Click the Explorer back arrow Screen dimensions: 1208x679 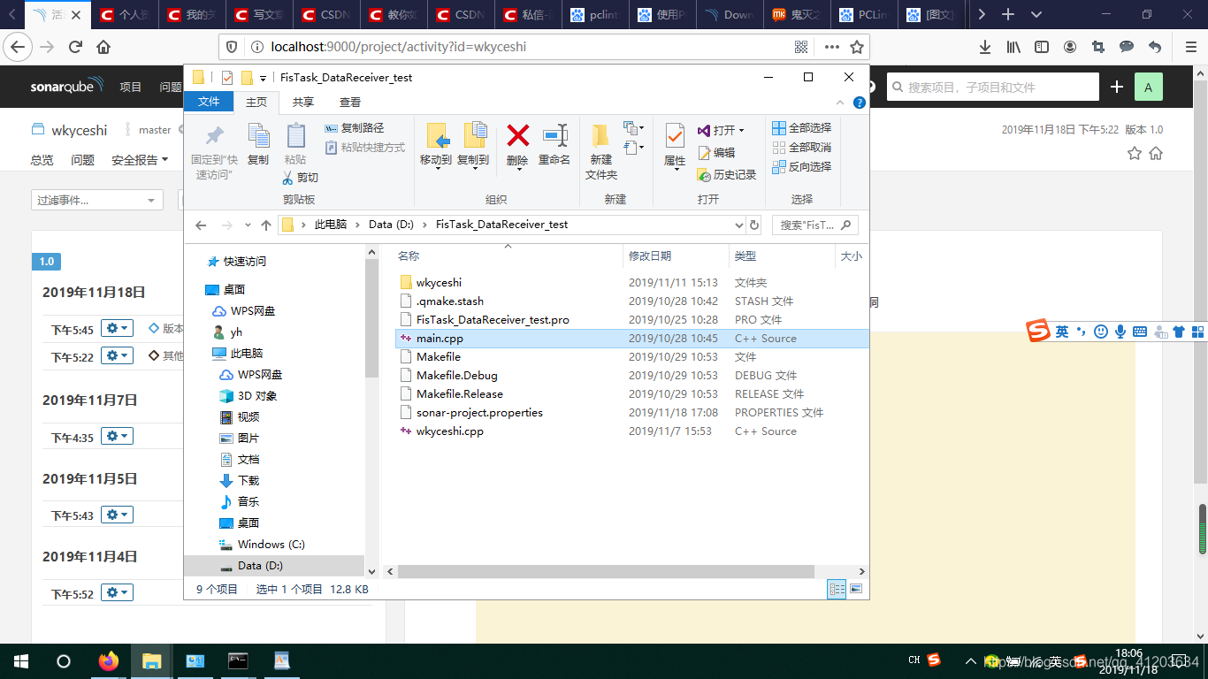[201, 225]
